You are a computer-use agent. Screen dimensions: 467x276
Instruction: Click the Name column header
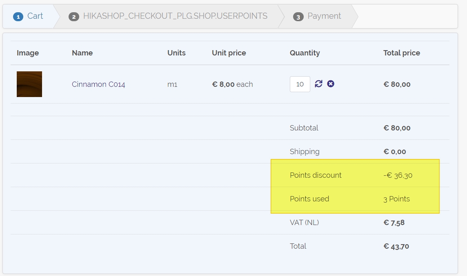[82, 53]
